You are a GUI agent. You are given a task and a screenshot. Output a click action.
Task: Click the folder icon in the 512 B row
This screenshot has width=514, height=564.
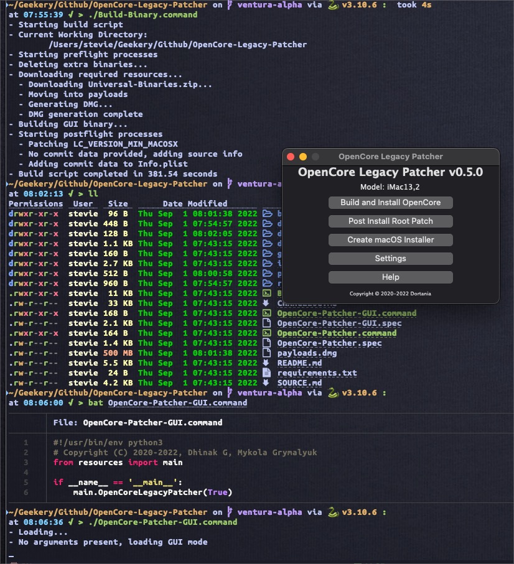pos(267,274)
